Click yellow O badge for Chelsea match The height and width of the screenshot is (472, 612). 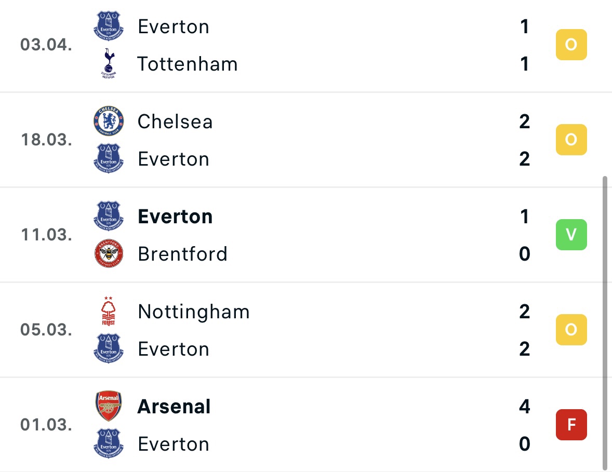pyautogui.click(x=571, y=140)
